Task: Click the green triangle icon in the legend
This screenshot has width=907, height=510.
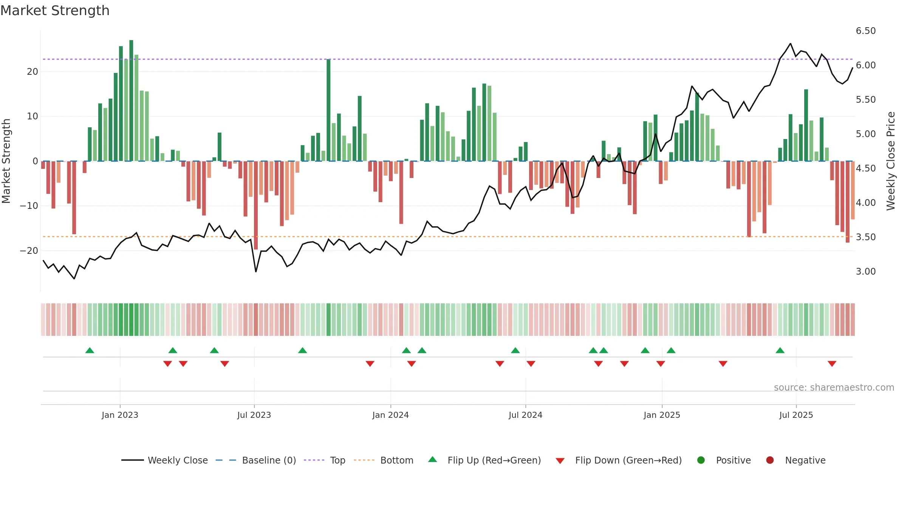Action: 433,459
